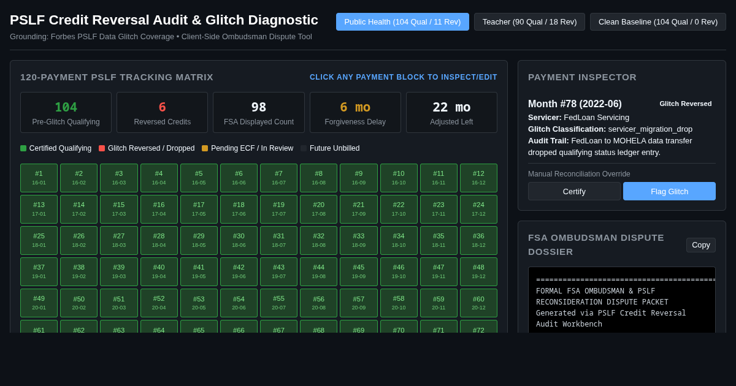Select payment block #55 (20-07)
Viewport: 736px width, 386px height.
coord(278,303)
